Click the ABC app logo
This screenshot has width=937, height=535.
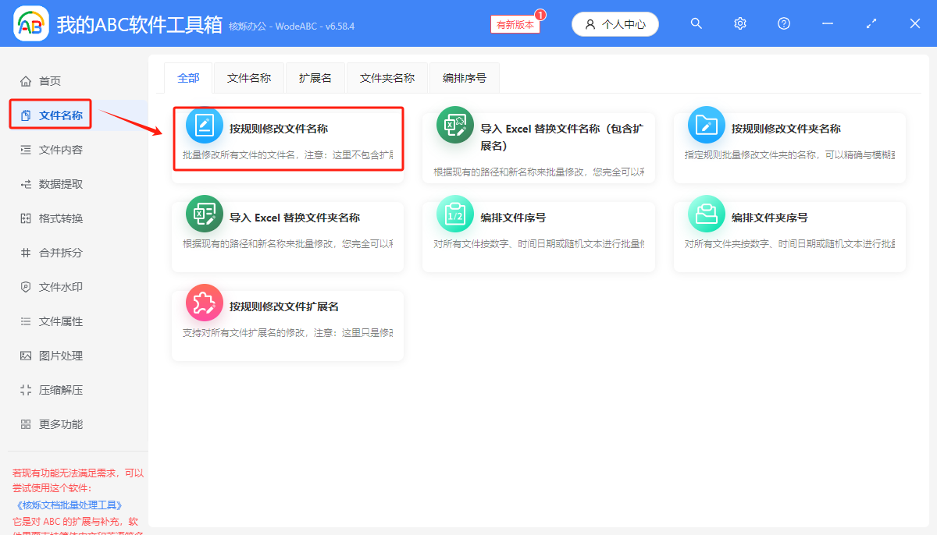tap(30, 23)
